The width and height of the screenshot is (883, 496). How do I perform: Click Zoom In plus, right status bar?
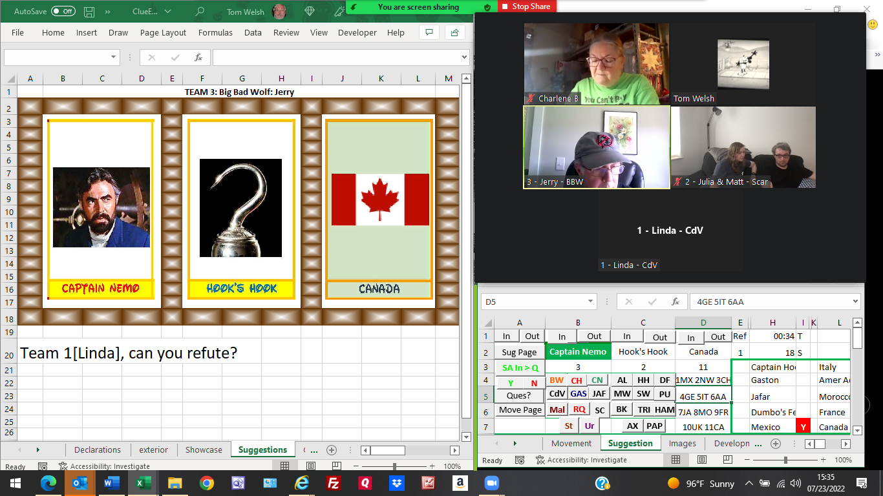pos(823,460)
